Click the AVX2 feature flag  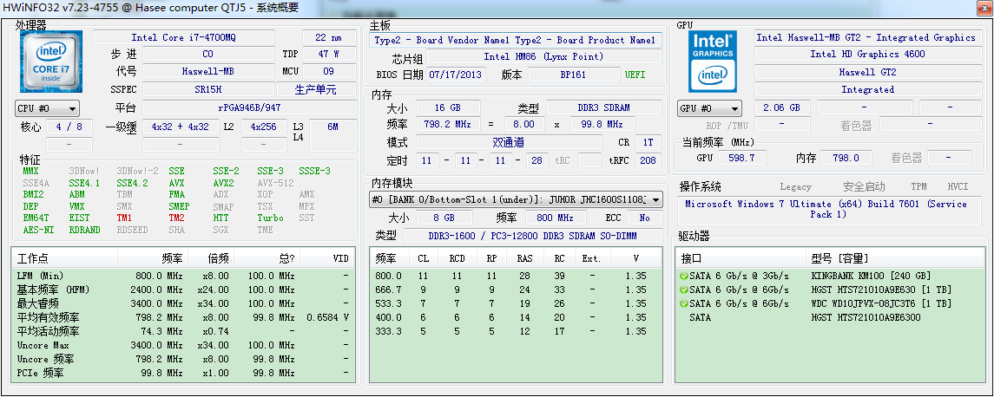click(223, 183)
